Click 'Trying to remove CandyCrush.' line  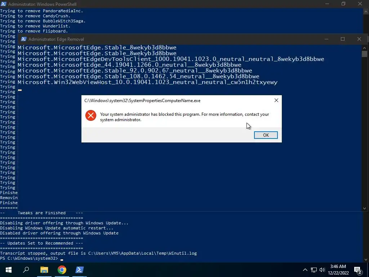pyautogui.click(x=35, y=16)
